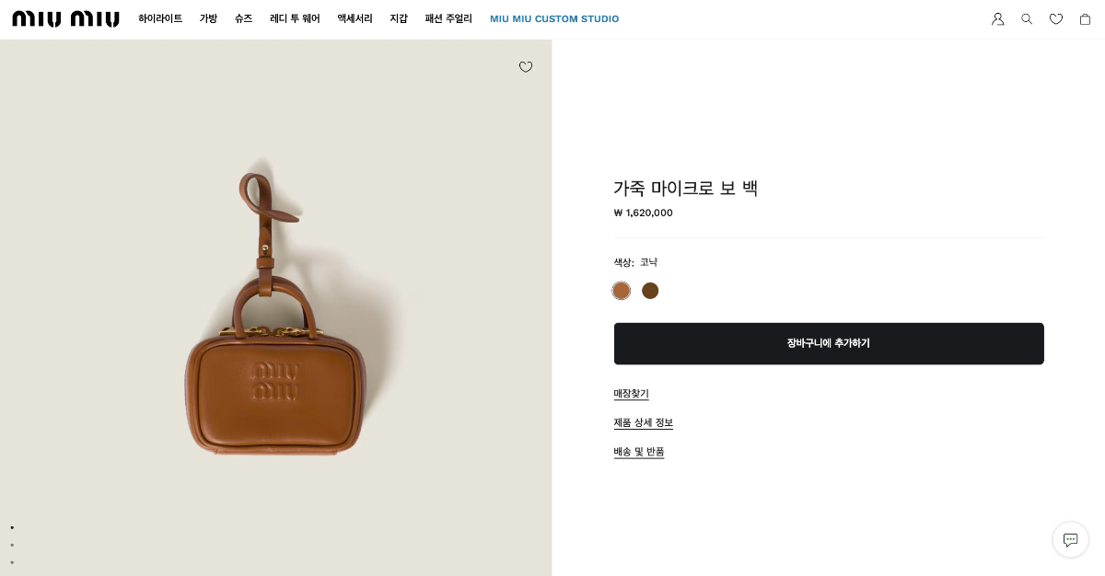
Task: Open the 지갑 menu
Action: (399, 19)
